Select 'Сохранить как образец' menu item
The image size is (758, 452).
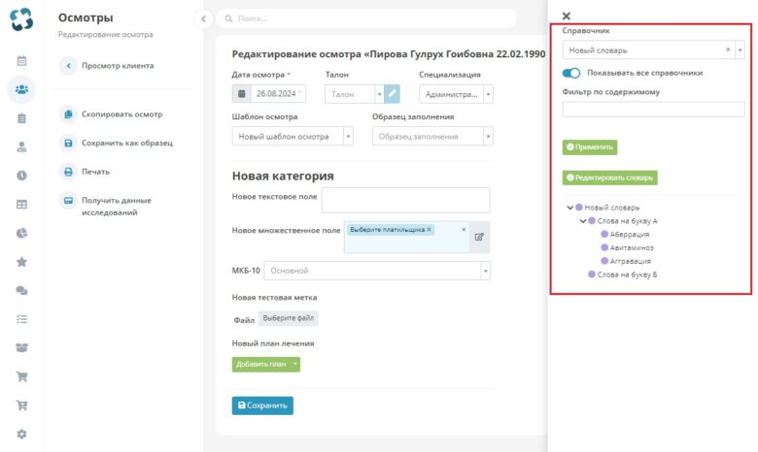(x=126, y=143)
